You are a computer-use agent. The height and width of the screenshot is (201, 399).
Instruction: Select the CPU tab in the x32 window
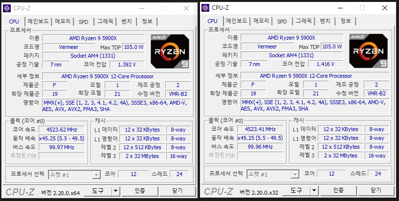click(x=213, y=21)
